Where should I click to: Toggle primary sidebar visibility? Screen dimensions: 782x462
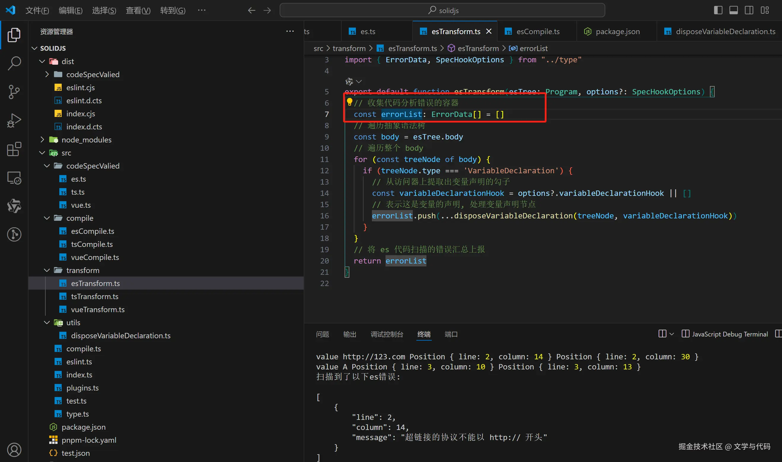pos(718,10)
